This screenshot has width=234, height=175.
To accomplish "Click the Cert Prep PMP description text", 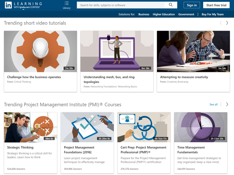I will [143, 160].
